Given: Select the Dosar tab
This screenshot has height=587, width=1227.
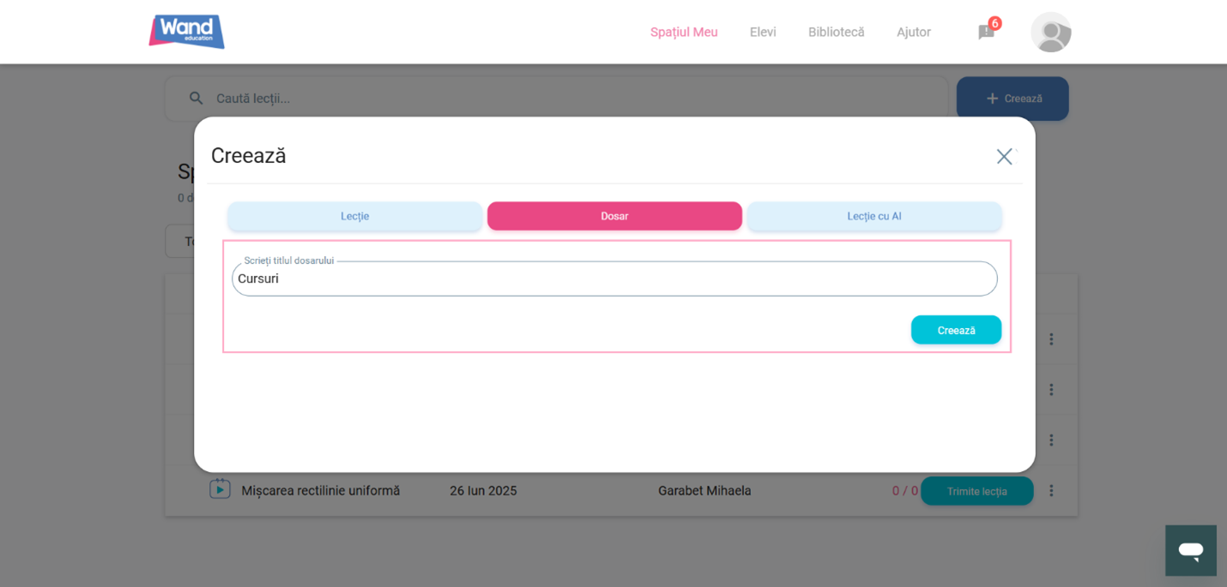Looking at the screenshot, I should click(x=614, y=216).
